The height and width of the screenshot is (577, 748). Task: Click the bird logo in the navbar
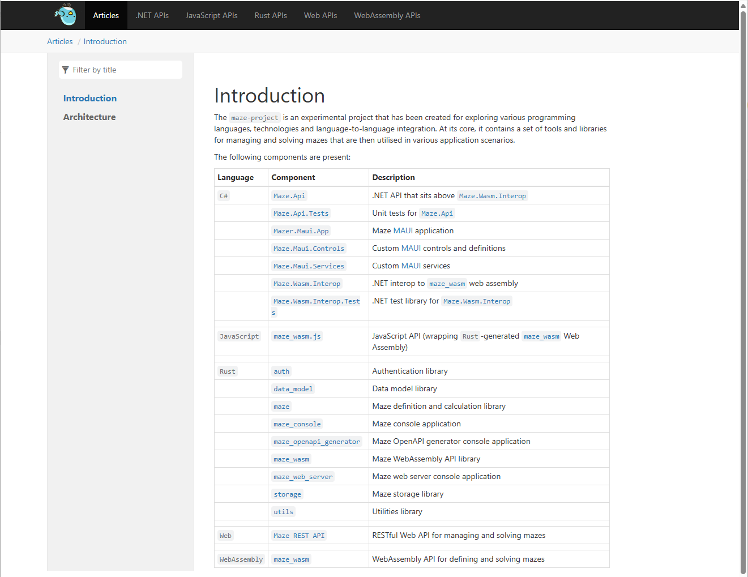(x=66, y=15)
